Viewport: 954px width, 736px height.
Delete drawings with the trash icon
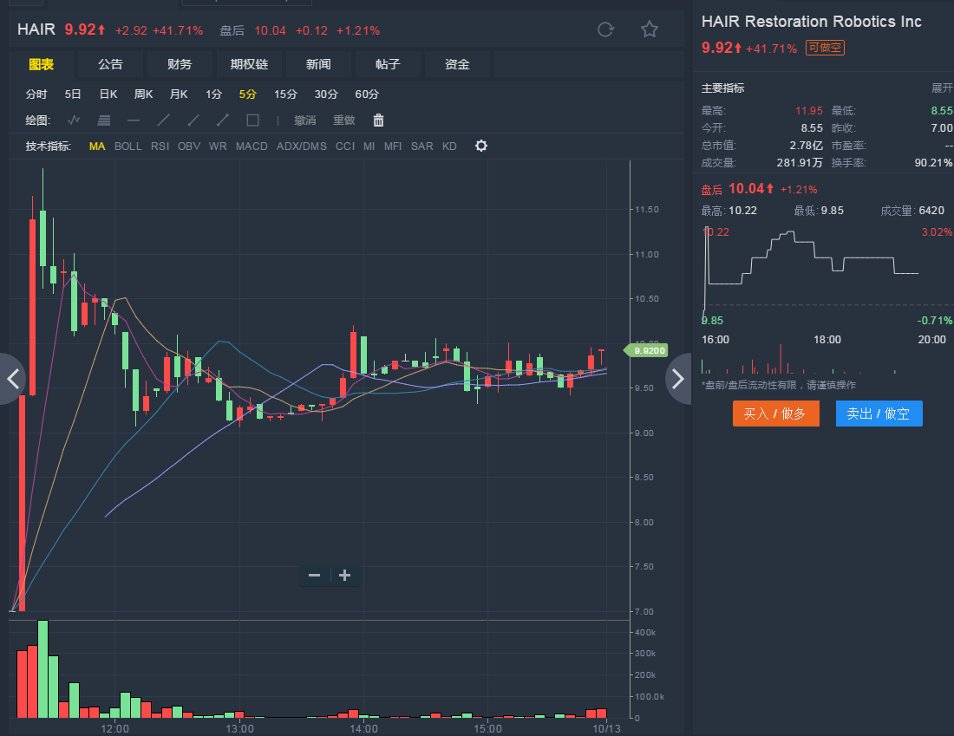(378, 120)
